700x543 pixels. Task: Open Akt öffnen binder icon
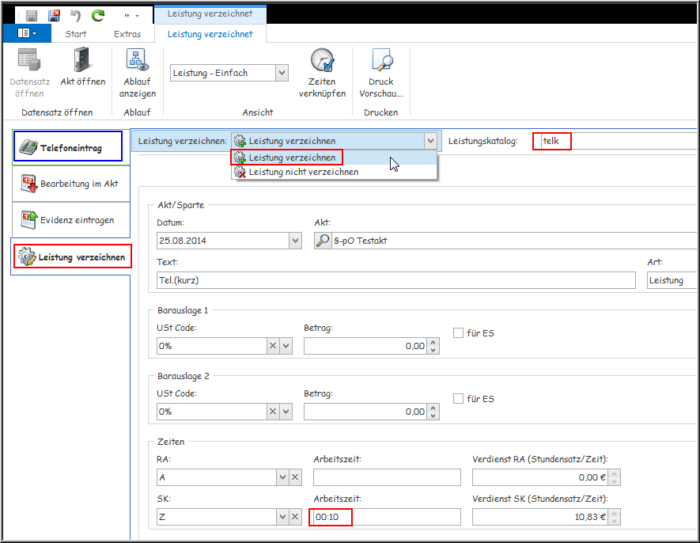coord(82,61)
